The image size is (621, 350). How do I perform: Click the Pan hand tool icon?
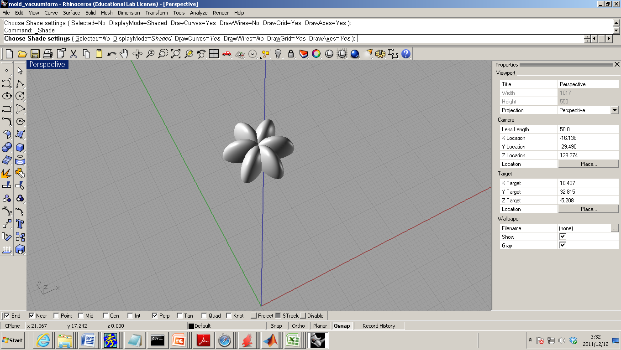[x=124, y=54]
